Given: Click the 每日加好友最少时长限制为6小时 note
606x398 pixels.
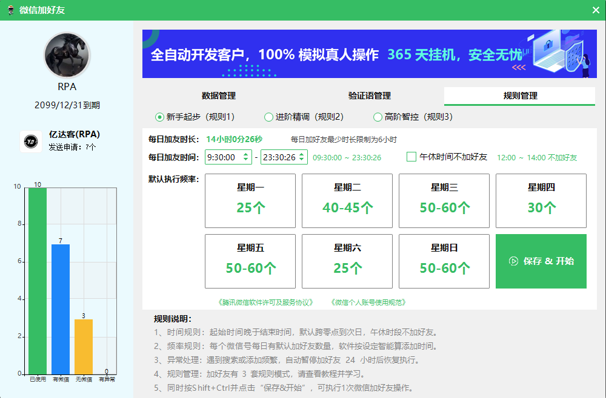Looking at the screenshot, I should tap(344, 139).
